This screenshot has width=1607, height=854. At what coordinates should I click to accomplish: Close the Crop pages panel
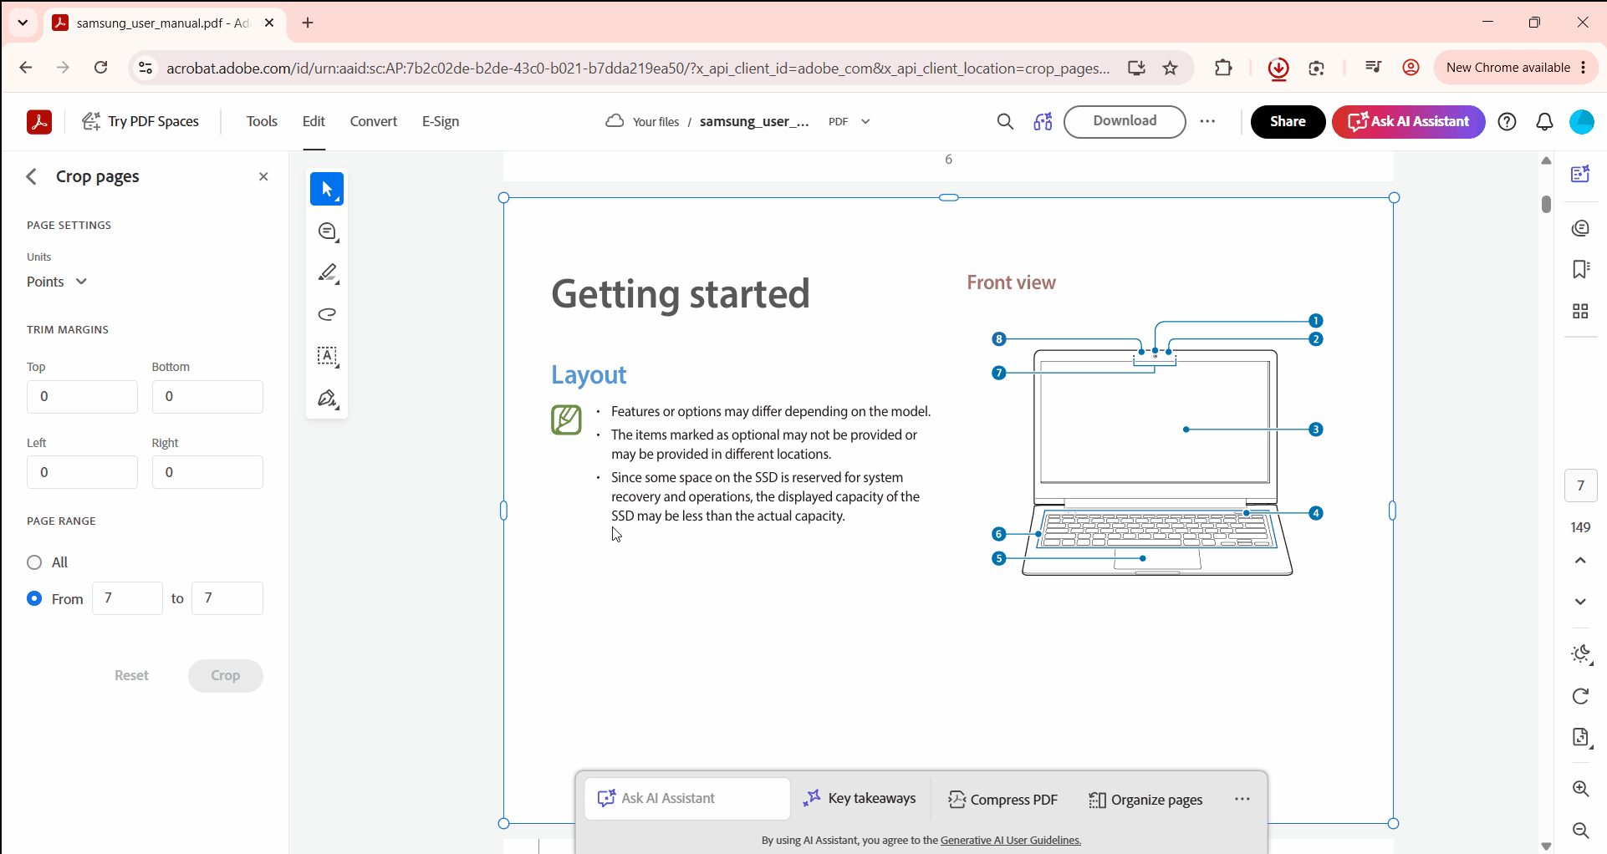(263, 176)
